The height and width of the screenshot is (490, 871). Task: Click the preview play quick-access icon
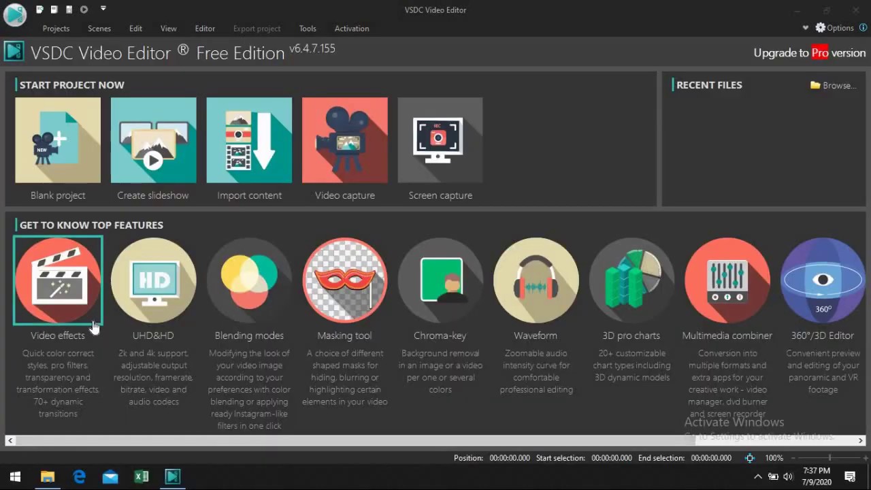[x=84, y=10]
